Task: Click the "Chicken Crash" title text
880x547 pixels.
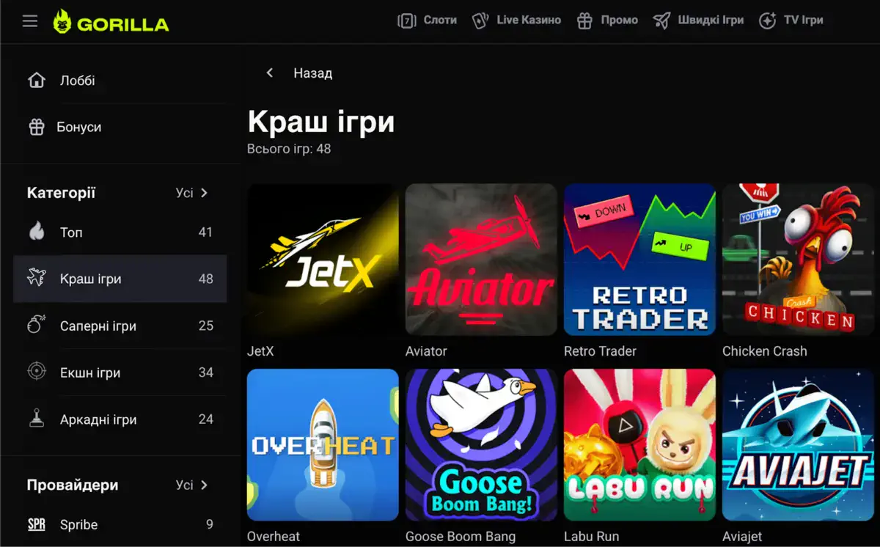Action: point(764,351)
